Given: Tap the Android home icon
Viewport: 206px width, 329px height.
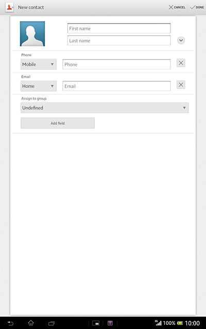Looking at the screenshot, I should 31,323.
